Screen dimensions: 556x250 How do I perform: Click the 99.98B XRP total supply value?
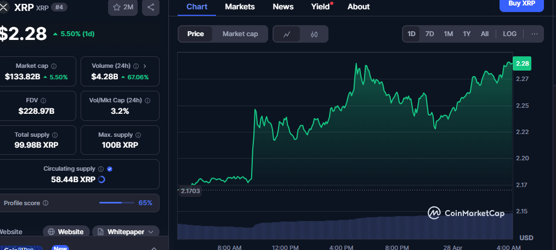click(x=36, y=145)
